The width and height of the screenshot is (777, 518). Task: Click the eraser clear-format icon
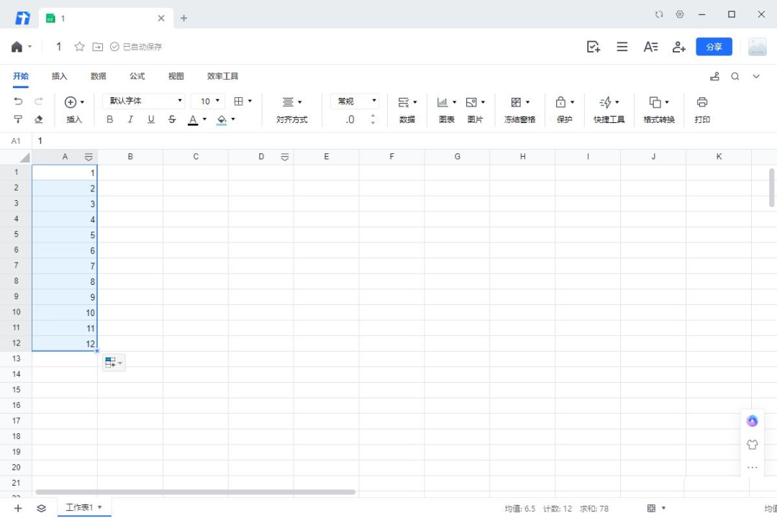click(x=39, y=119)
